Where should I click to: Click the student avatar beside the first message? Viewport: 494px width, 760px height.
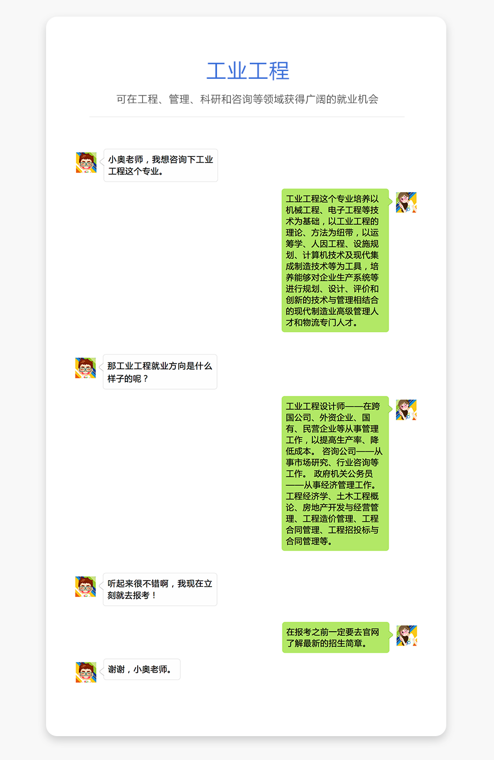pos(86,163)
